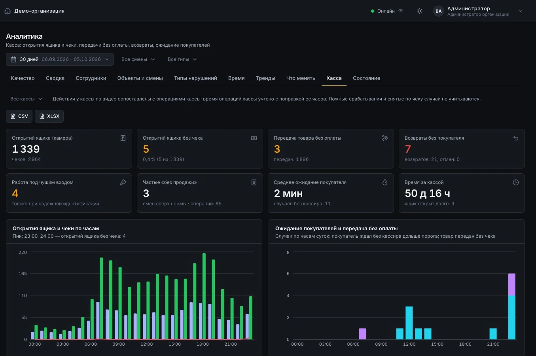This screenshot has height=356, width=536.
Task: Click the red value «7» under Возвраты без покупателя
Action: [x=408, y=149]
